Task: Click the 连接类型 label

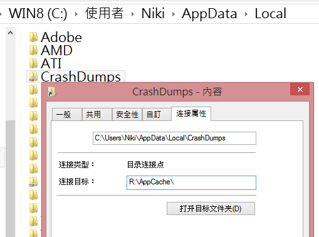Action: (x=76, y=165)
